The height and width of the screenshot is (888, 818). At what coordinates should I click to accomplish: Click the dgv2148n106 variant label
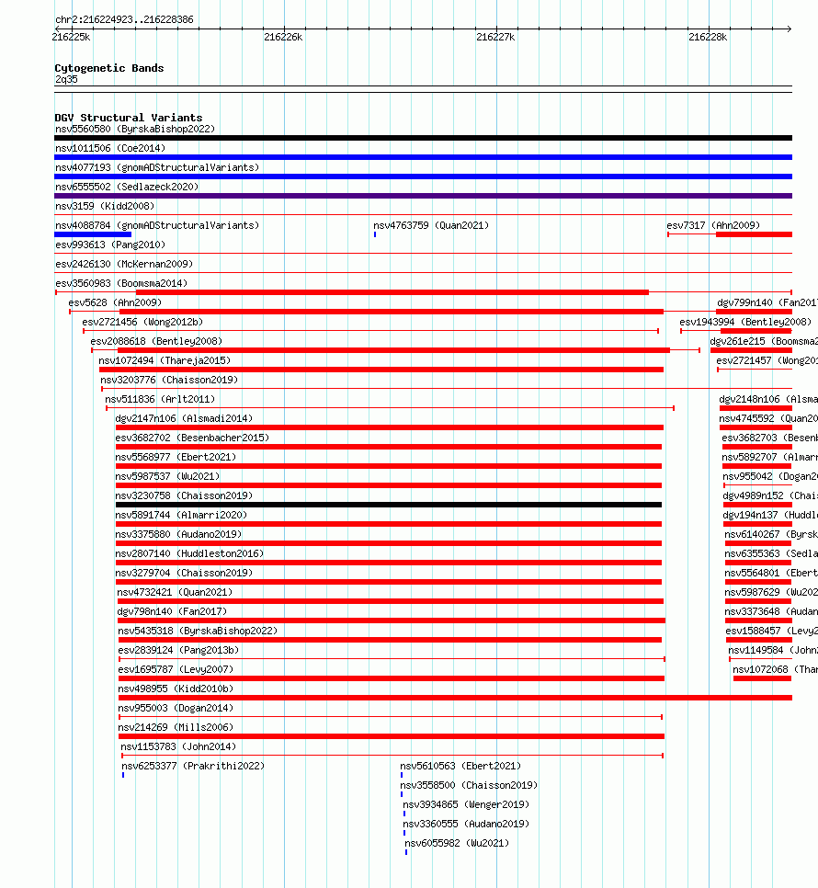(x=768, y=399)
